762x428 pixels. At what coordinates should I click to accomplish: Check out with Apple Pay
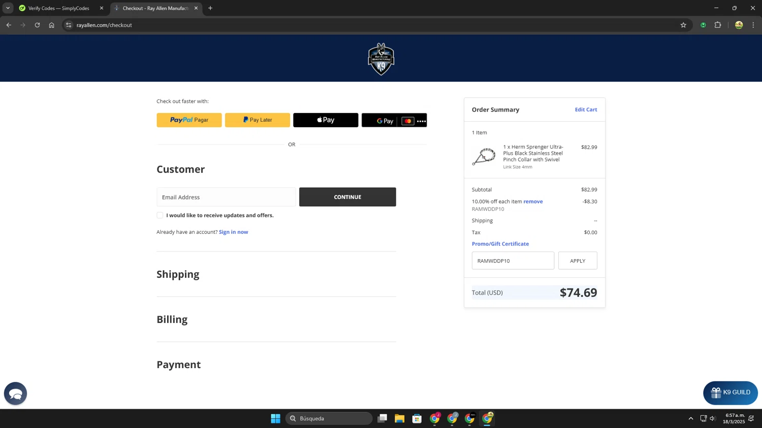326,120
